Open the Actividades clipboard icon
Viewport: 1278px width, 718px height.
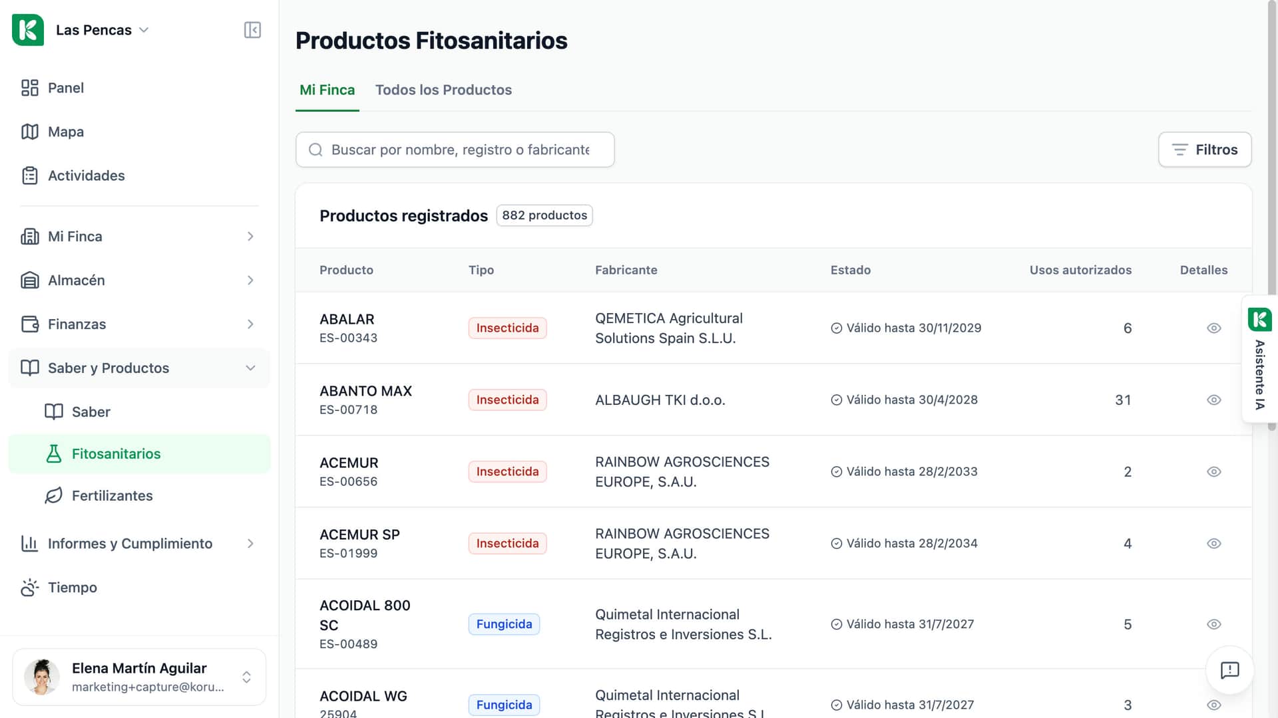30,176
